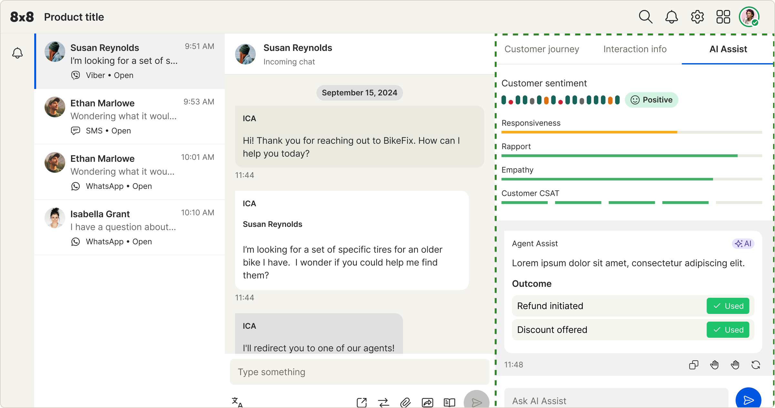
Task: Click the translate icon below message box
Action: (x=237, y=402)
